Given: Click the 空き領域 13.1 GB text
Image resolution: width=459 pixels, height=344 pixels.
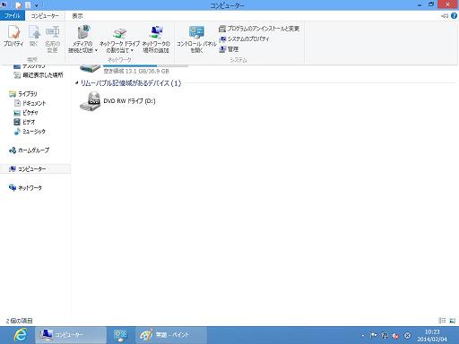Looking at the screenshot, I should tap(136, 71).
